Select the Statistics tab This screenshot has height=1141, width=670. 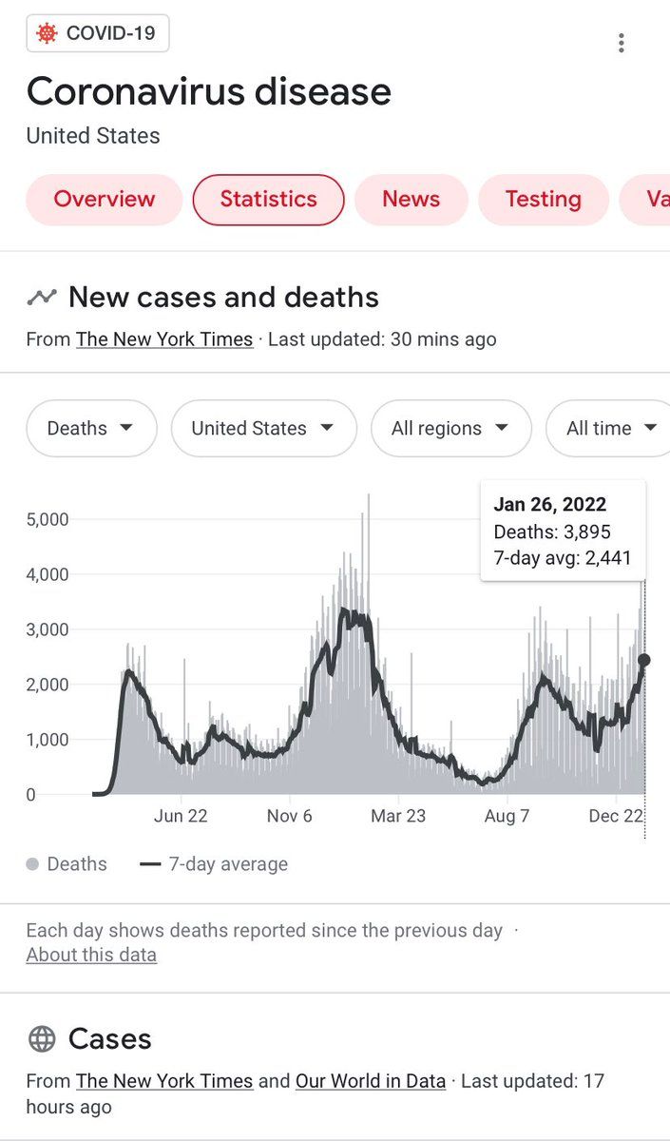(268, 200)
